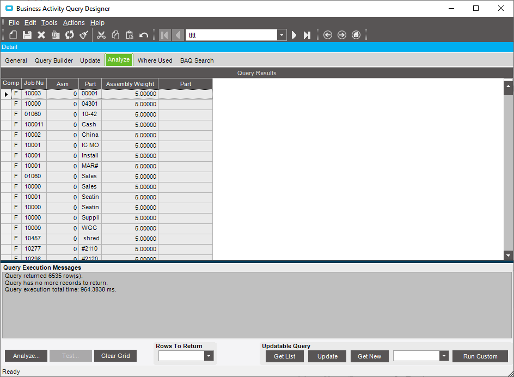Open the query ID dropdown showing tttt

point(282,35)
